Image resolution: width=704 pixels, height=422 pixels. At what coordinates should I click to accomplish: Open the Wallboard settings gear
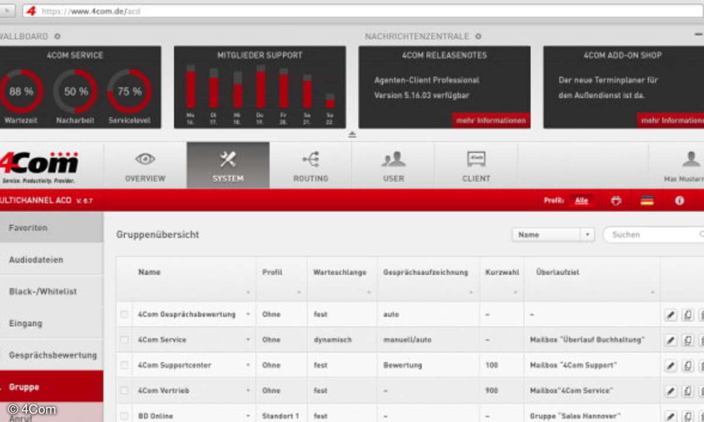click(57, 36)
